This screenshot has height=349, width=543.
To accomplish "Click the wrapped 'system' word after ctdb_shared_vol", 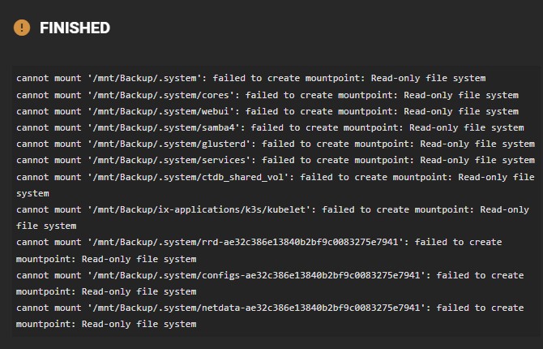I will click(x=32, y=194).
